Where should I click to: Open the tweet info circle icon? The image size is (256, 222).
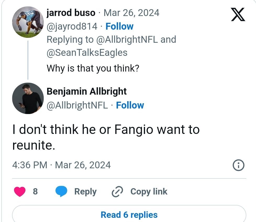(238, 165)
